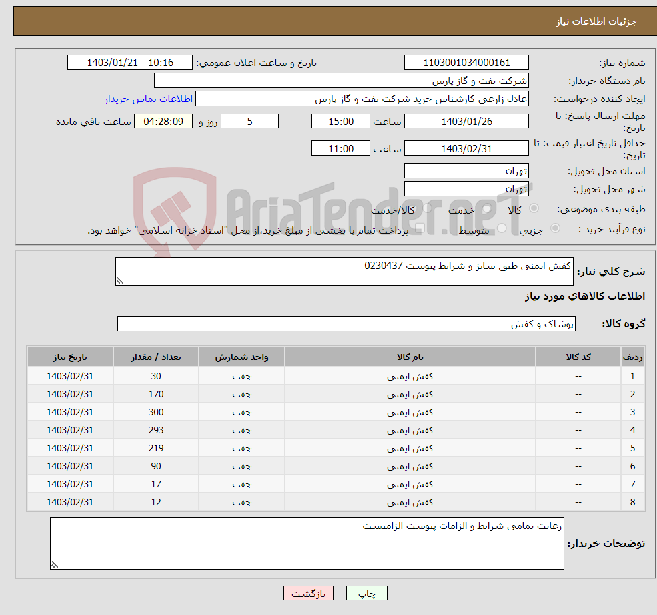Click the شرح کلی نیاز description textarea
657x615 pixels.
click(344, 271)
